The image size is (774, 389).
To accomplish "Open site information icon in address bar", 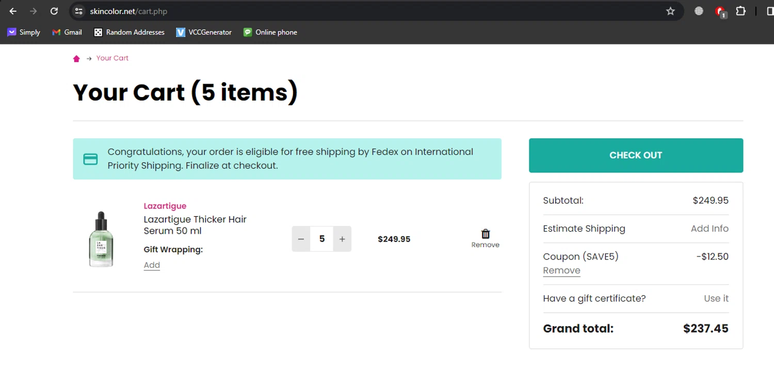I will point(78,11).
